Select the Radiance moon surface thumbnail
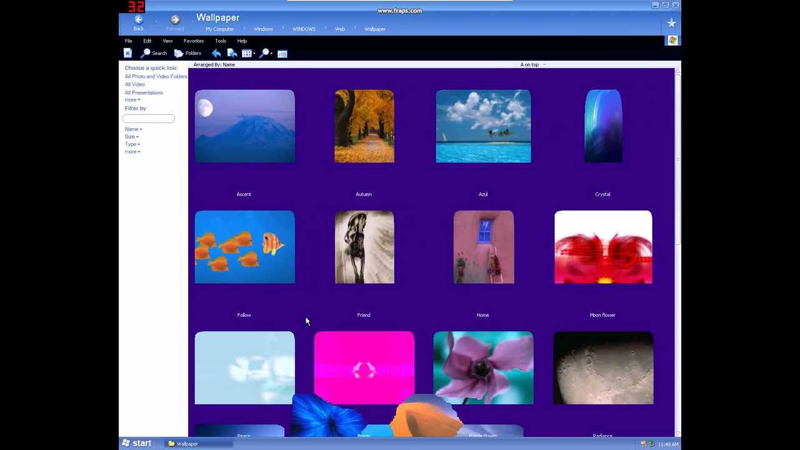 [x=603, y=368]
